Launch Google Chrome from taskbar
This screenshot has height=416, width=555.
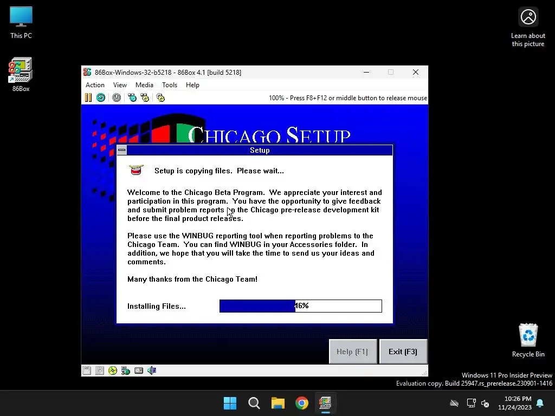click(x=302, y=403)
